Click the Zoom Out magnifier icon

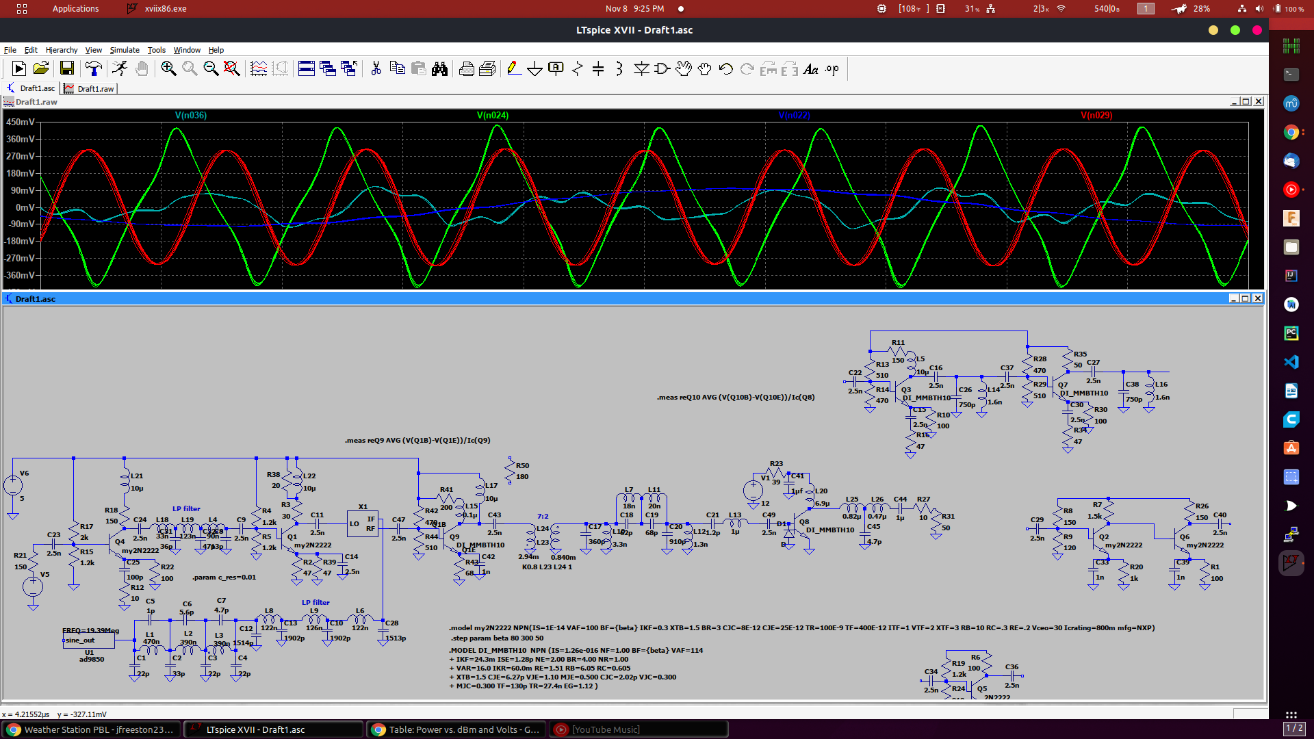[x=211, y=68]
